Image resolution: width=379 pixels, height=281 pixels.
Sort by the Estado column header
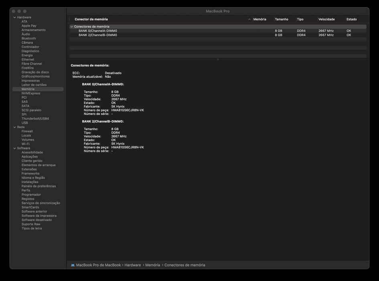[x=351, y=19]
